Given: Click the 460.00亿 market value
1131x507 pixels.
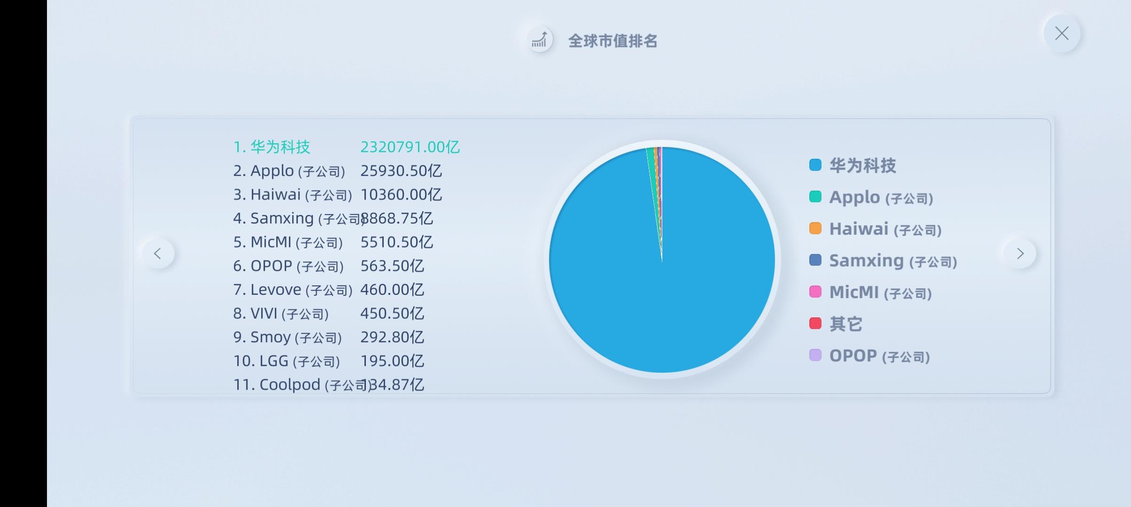Looking at the screenshot, I should coord(392,290).
